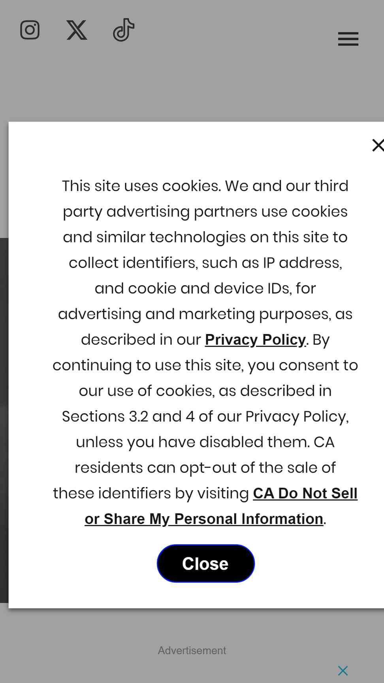
Task: Click bold underlined "Privacy Policy" text
Action: click(255, 340)
